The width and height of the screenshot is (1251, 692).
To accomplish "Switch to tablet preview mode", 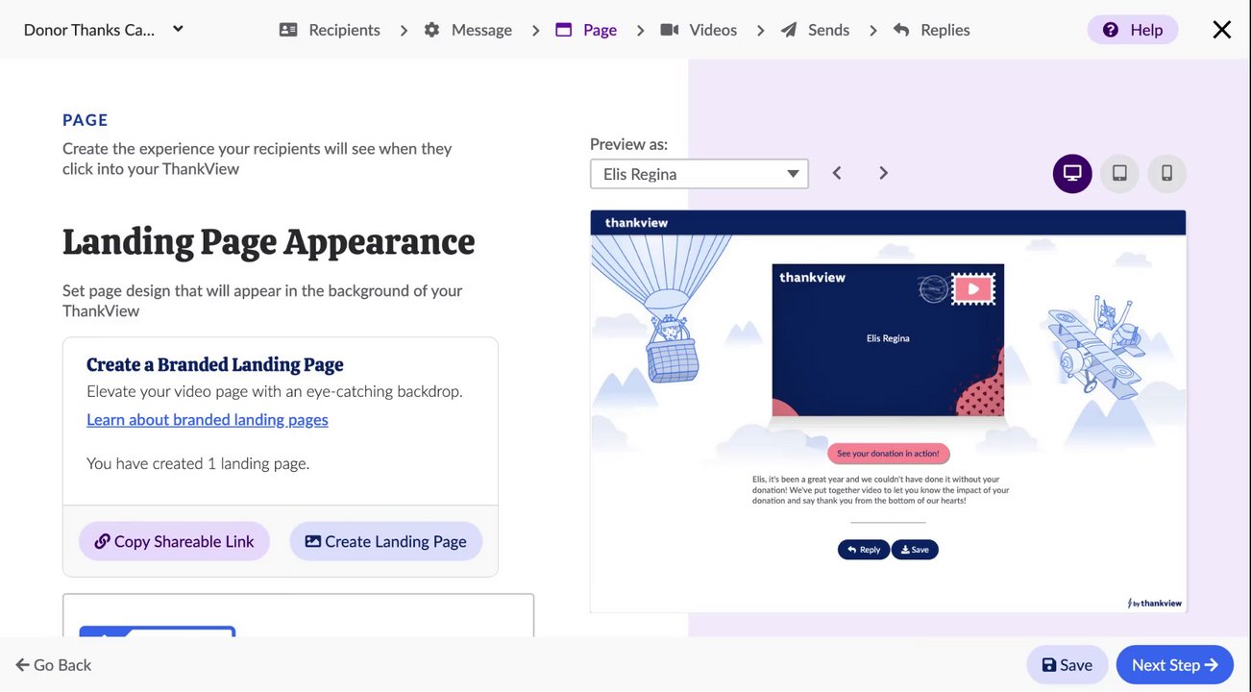I will pyautogui.click(x=1119, y=174).
